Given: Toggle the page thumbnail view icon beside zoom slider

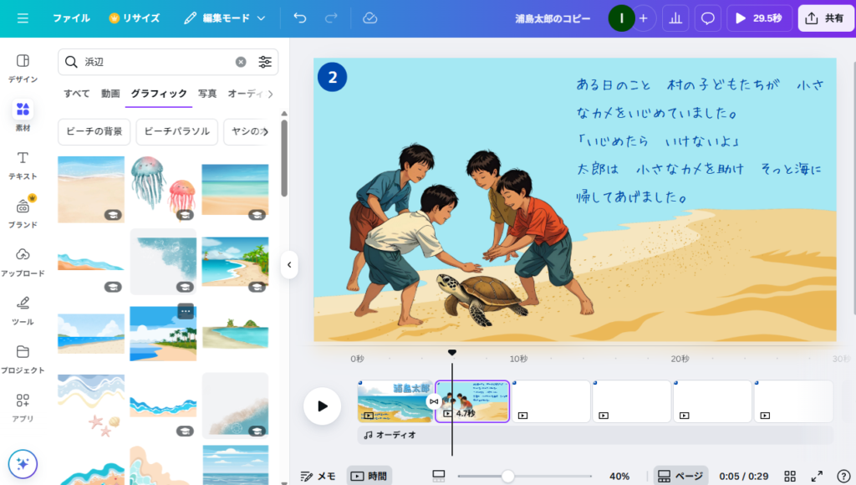Looking at the screenshot, I should (x=438, y=477).
